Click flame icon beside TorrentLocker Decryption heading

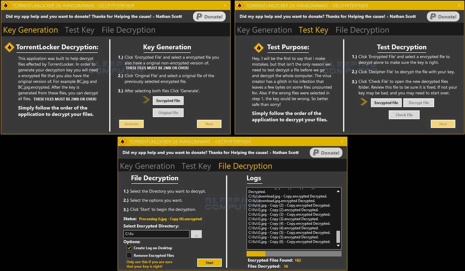point(9,47)
